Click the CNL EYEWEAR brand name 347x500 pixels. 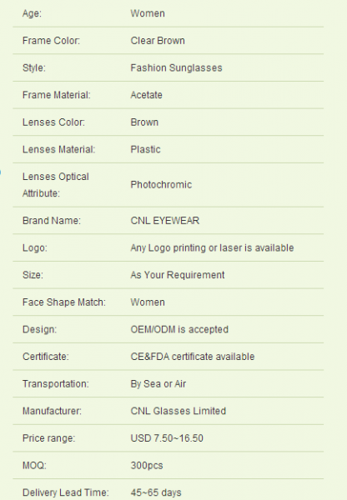click(164, 221)
